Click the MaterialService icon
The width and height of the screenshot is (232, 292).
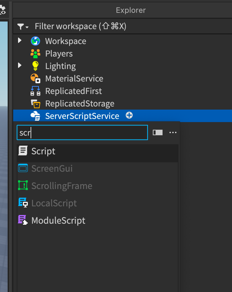35,78
